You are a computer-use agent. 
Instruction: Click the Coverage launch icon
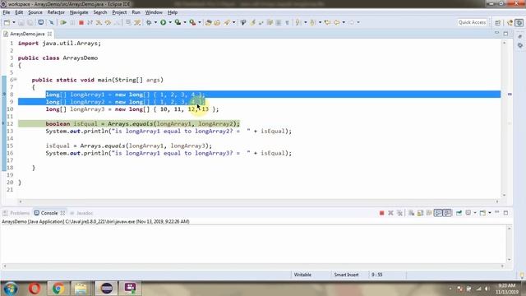pos(178,22)
